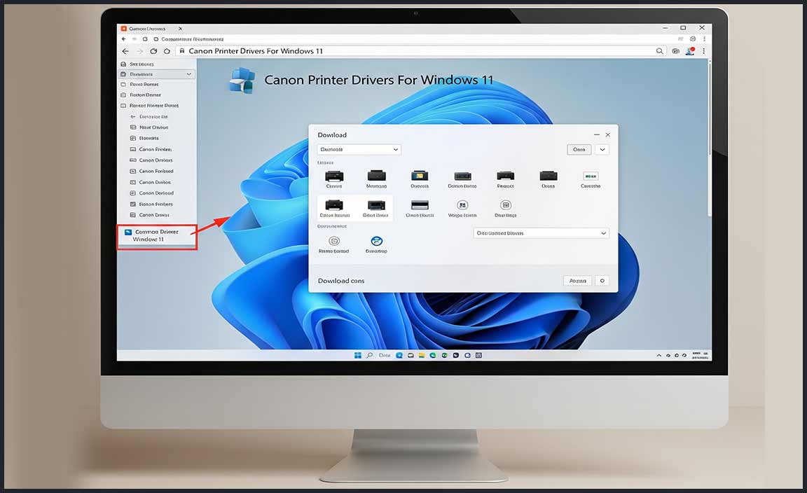
Task: Minimize the Download dialog
Action: (x=597, y=135)
